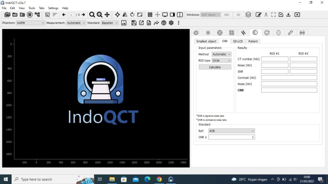Viewport: 328px width, 184px height.
Task: Open the Windows Soft tissue dropdown
Action: click(x=210, y=15)
